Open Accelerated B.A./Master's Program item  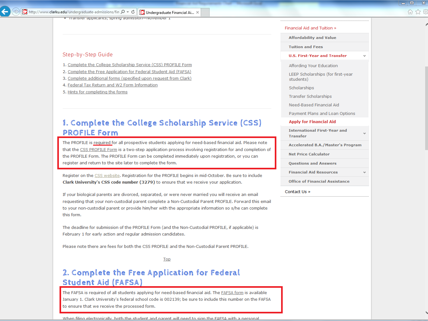pyautogui.click(x=325, y=145)
